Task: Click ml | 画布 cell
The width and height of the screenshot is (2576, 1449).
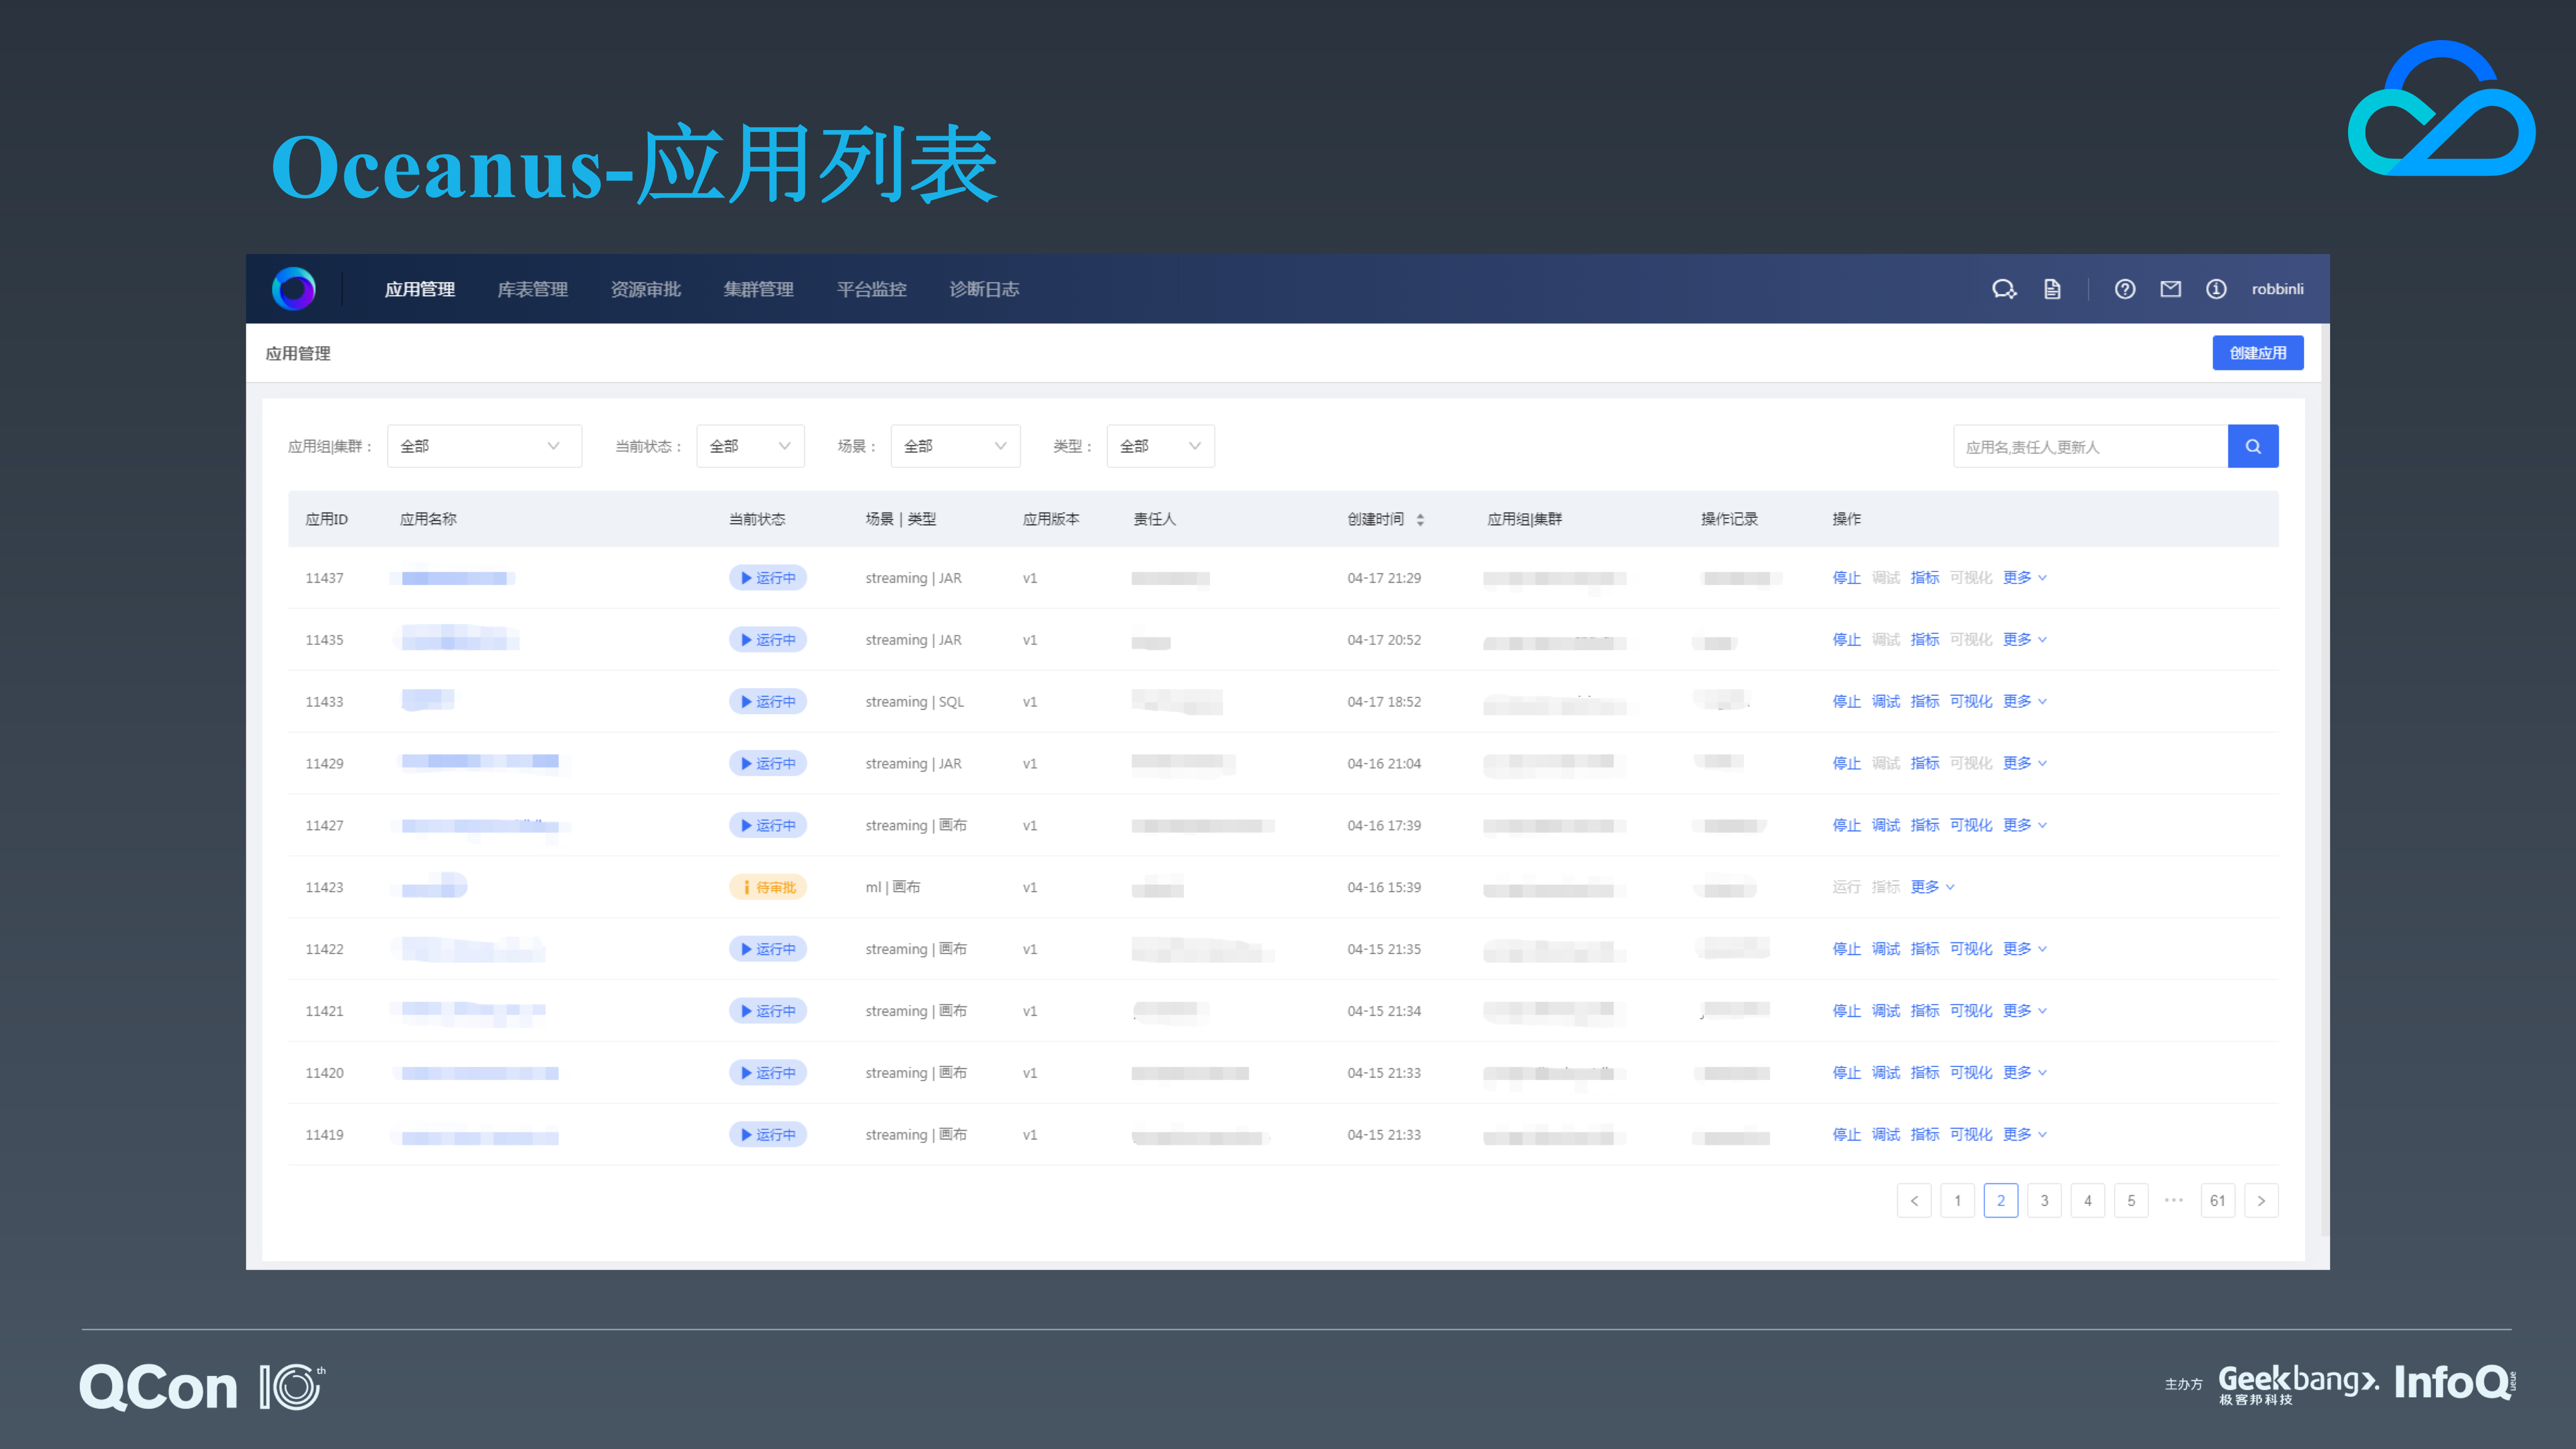Action: tap(892, 887)
